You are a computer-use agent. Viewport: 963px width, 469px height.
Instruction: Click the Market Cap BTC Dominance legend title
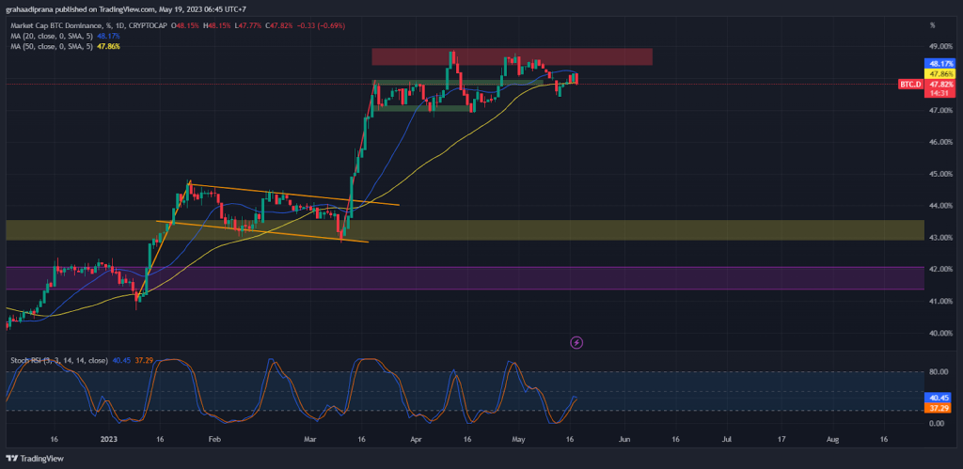[x=89, y=25]
